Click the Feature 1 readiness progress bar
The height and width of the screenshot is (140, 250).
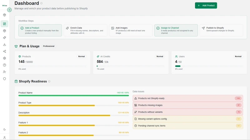click(73, 125)
